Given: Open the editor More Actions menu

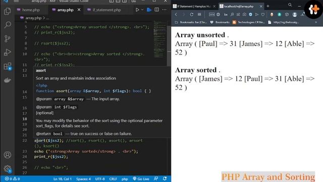Looking at the screenshot, I should tap(164, 10).
